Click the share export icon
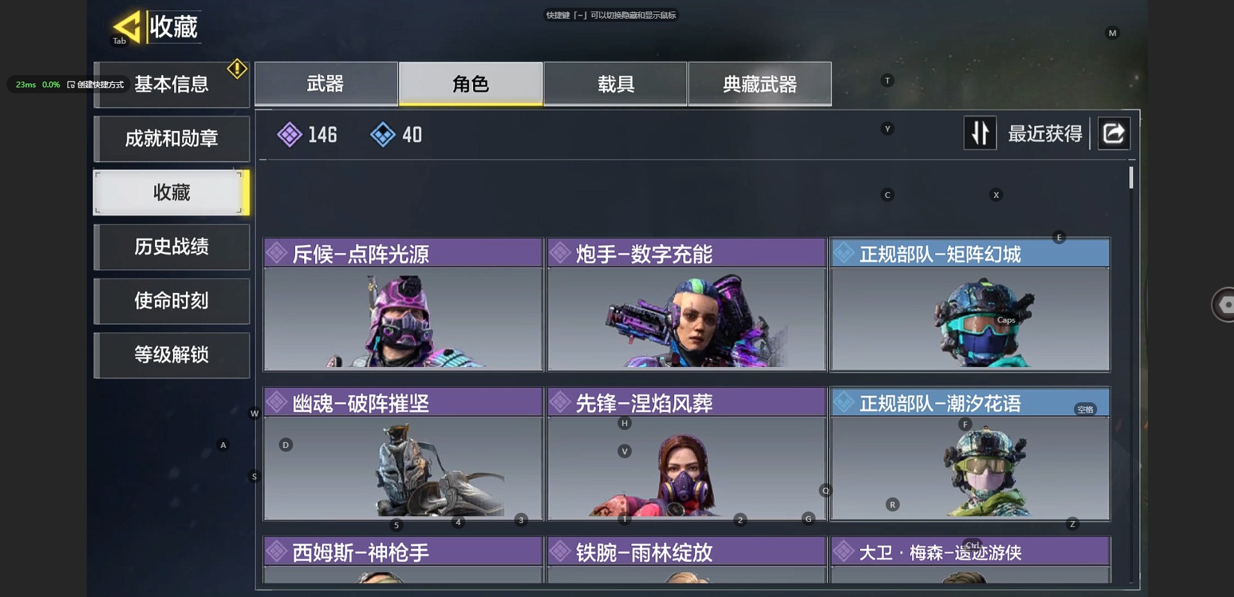The width and height of the screenshot is (1234, 597). point(1113,133)
